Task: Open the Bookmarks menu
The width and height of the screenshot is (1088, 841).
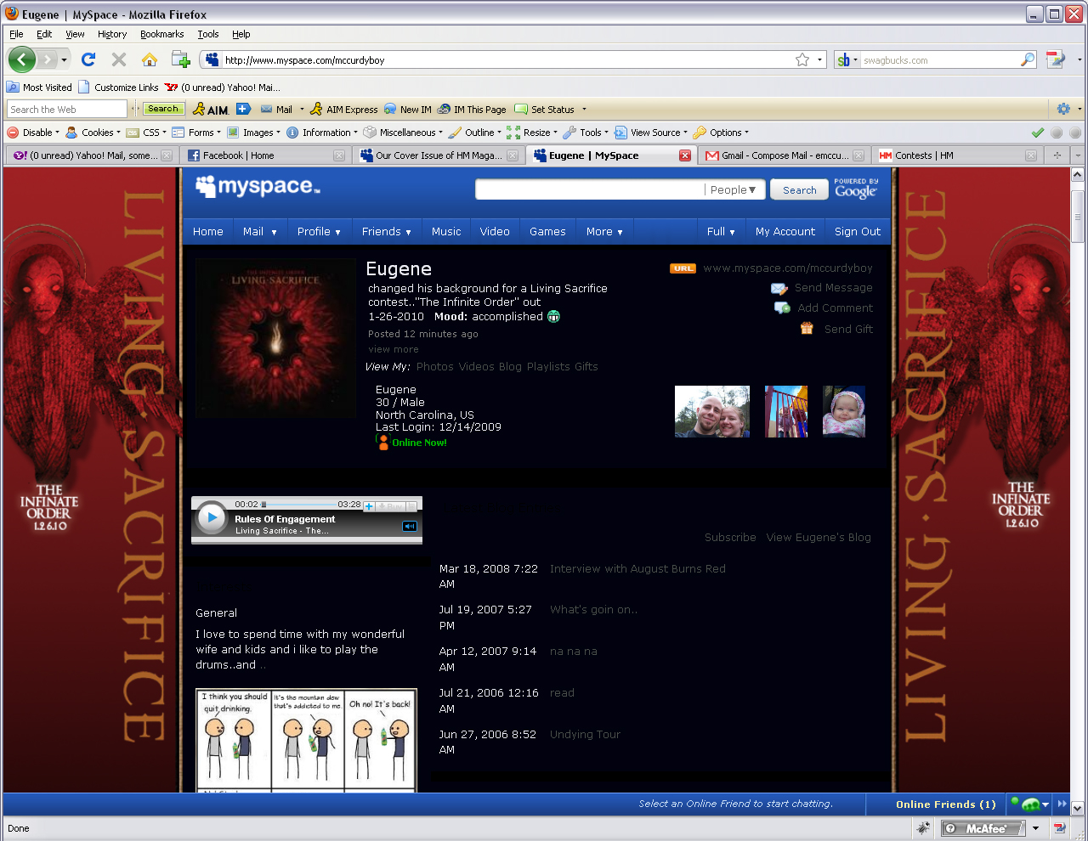Action: pos(161,34)
